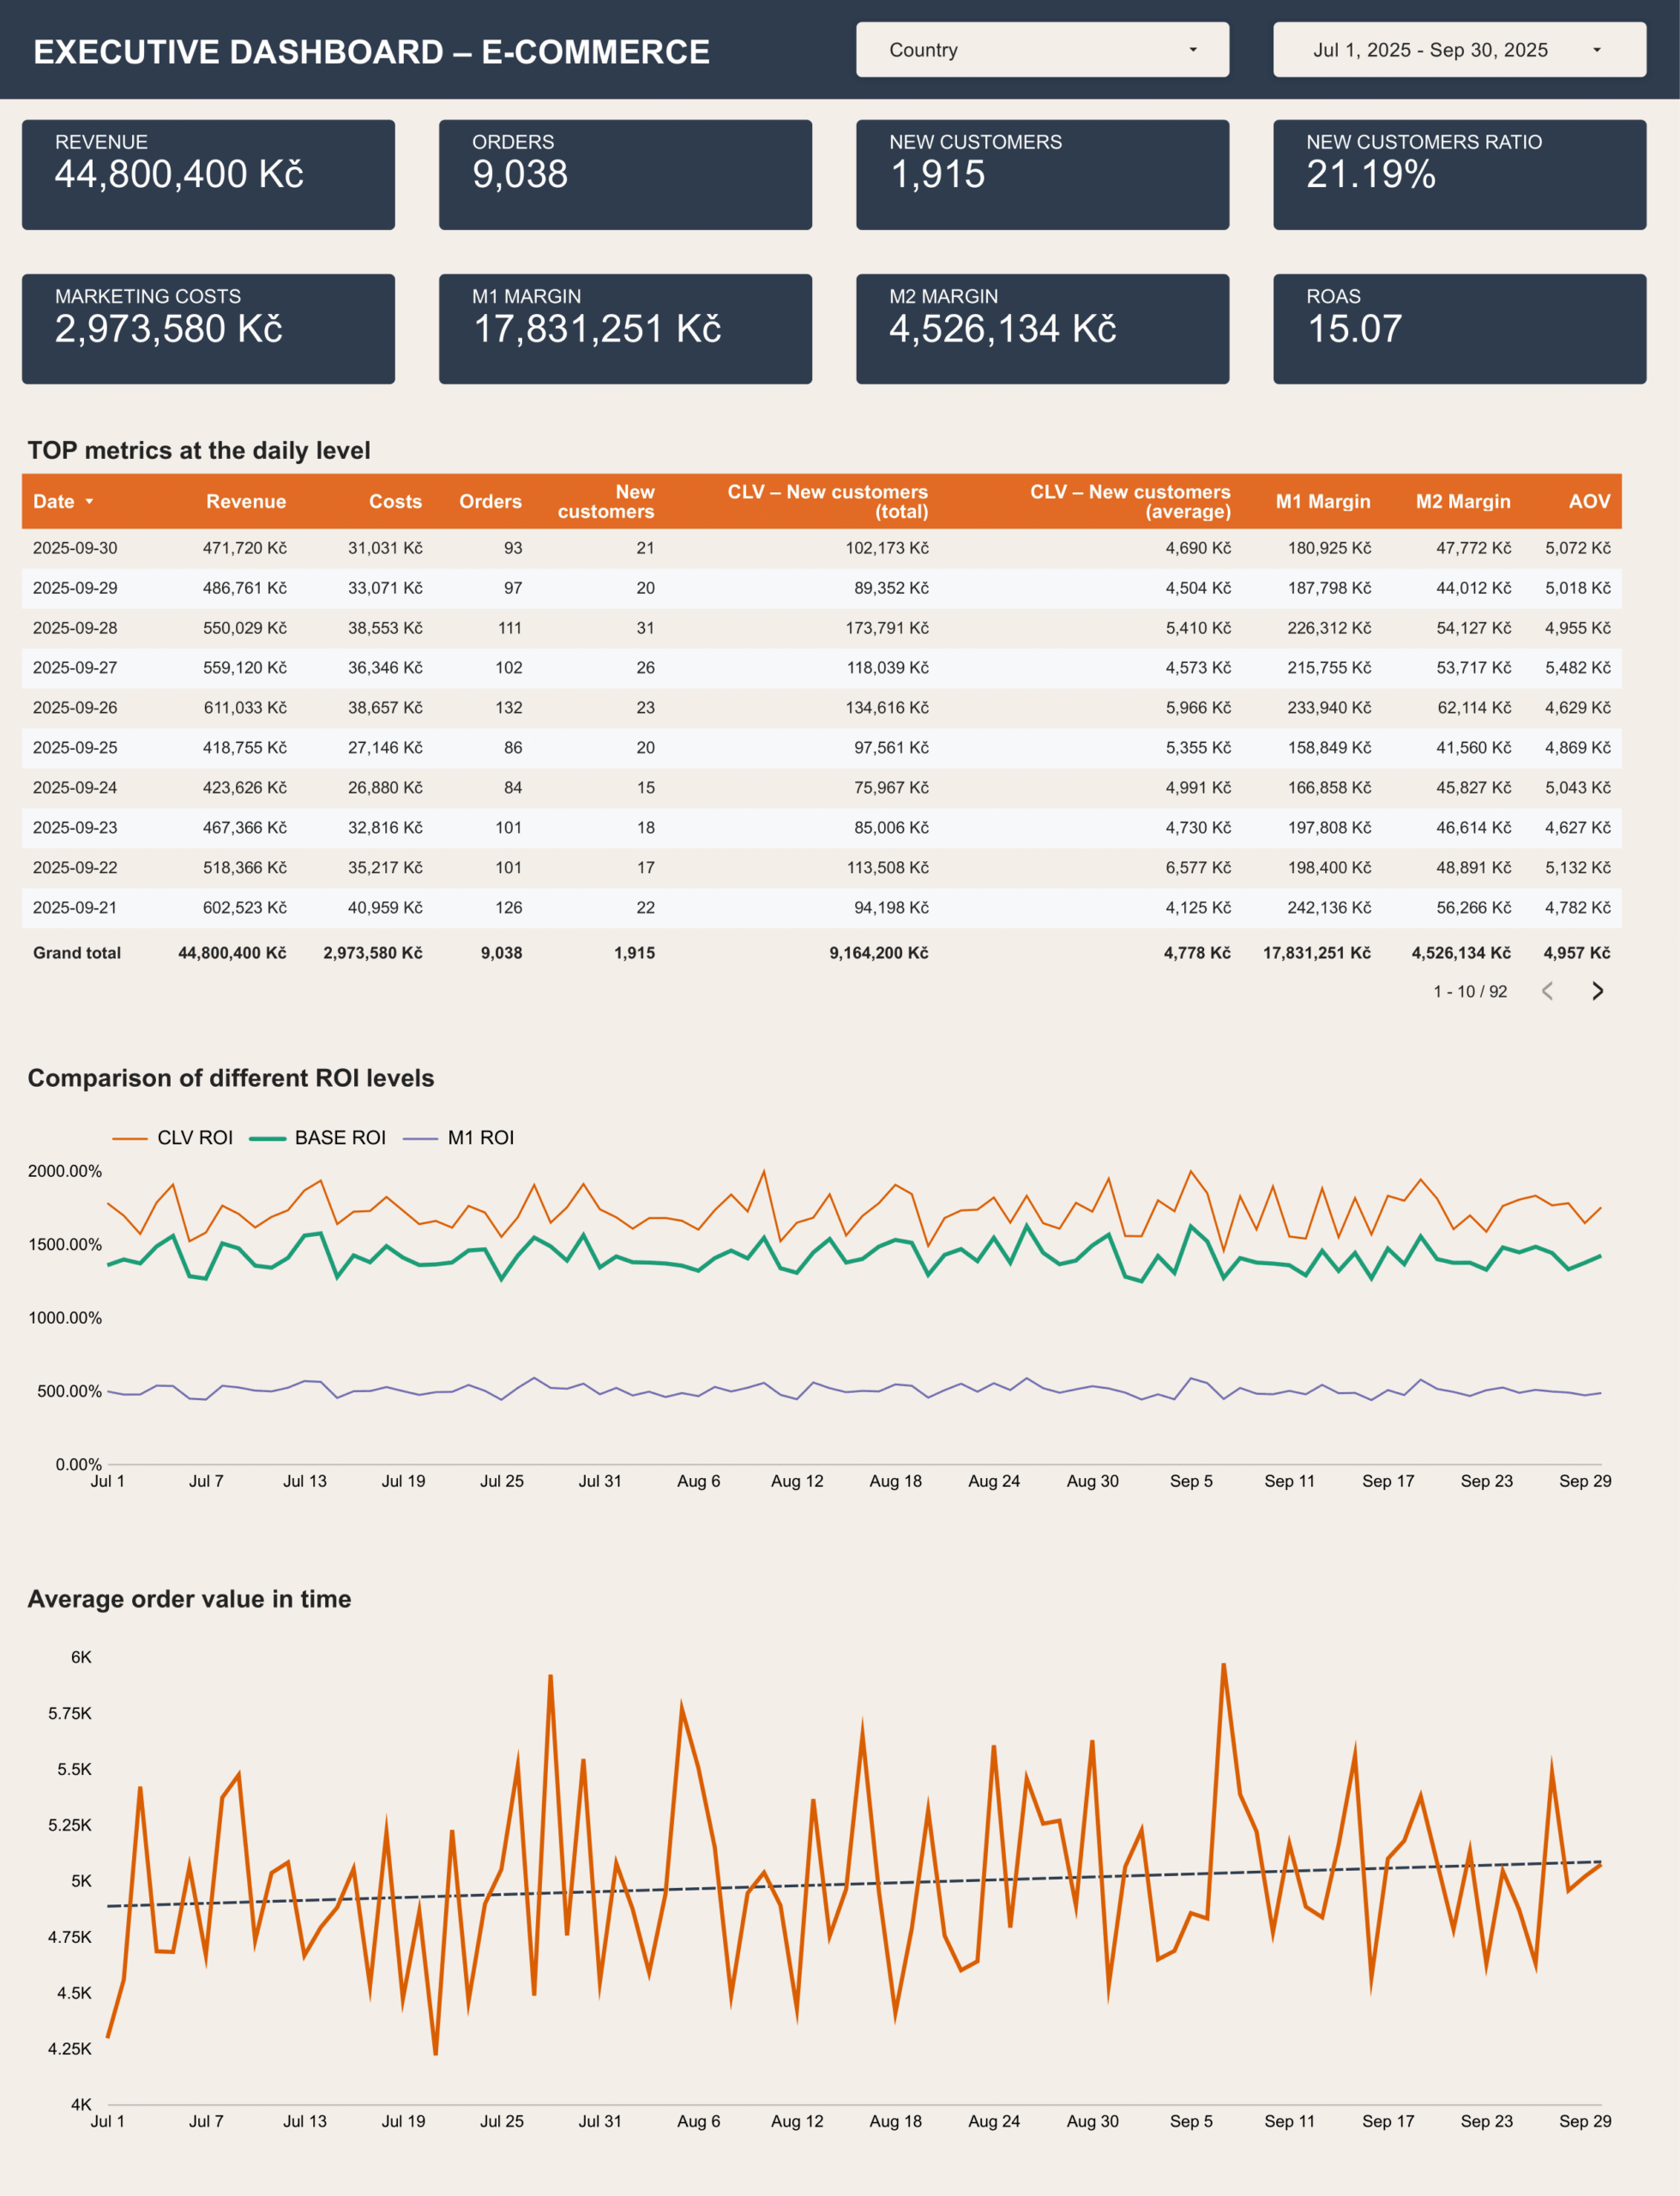Image resolution: width=1680 pixels, height=2196 pixels.
Task: Click the MARKETING COSTS scorecard
Action: point(208,329)
